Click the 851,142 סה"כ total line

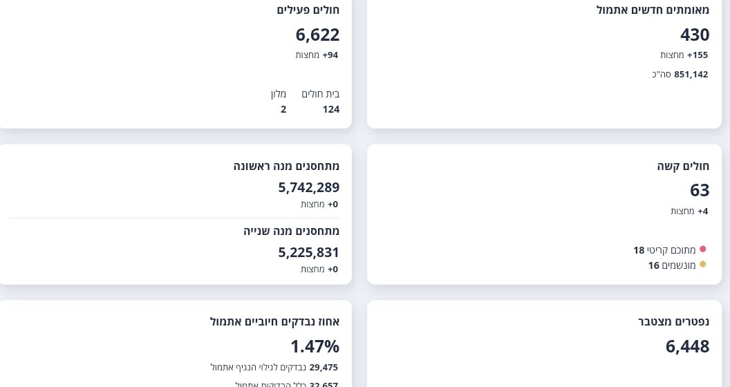680,75
